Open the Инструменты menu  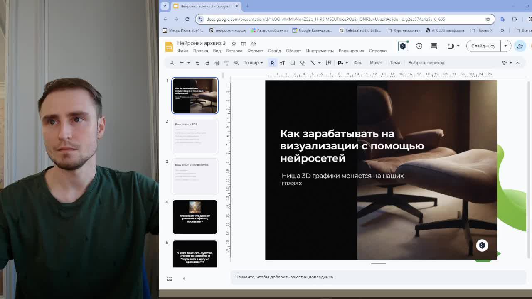[320, 51]
